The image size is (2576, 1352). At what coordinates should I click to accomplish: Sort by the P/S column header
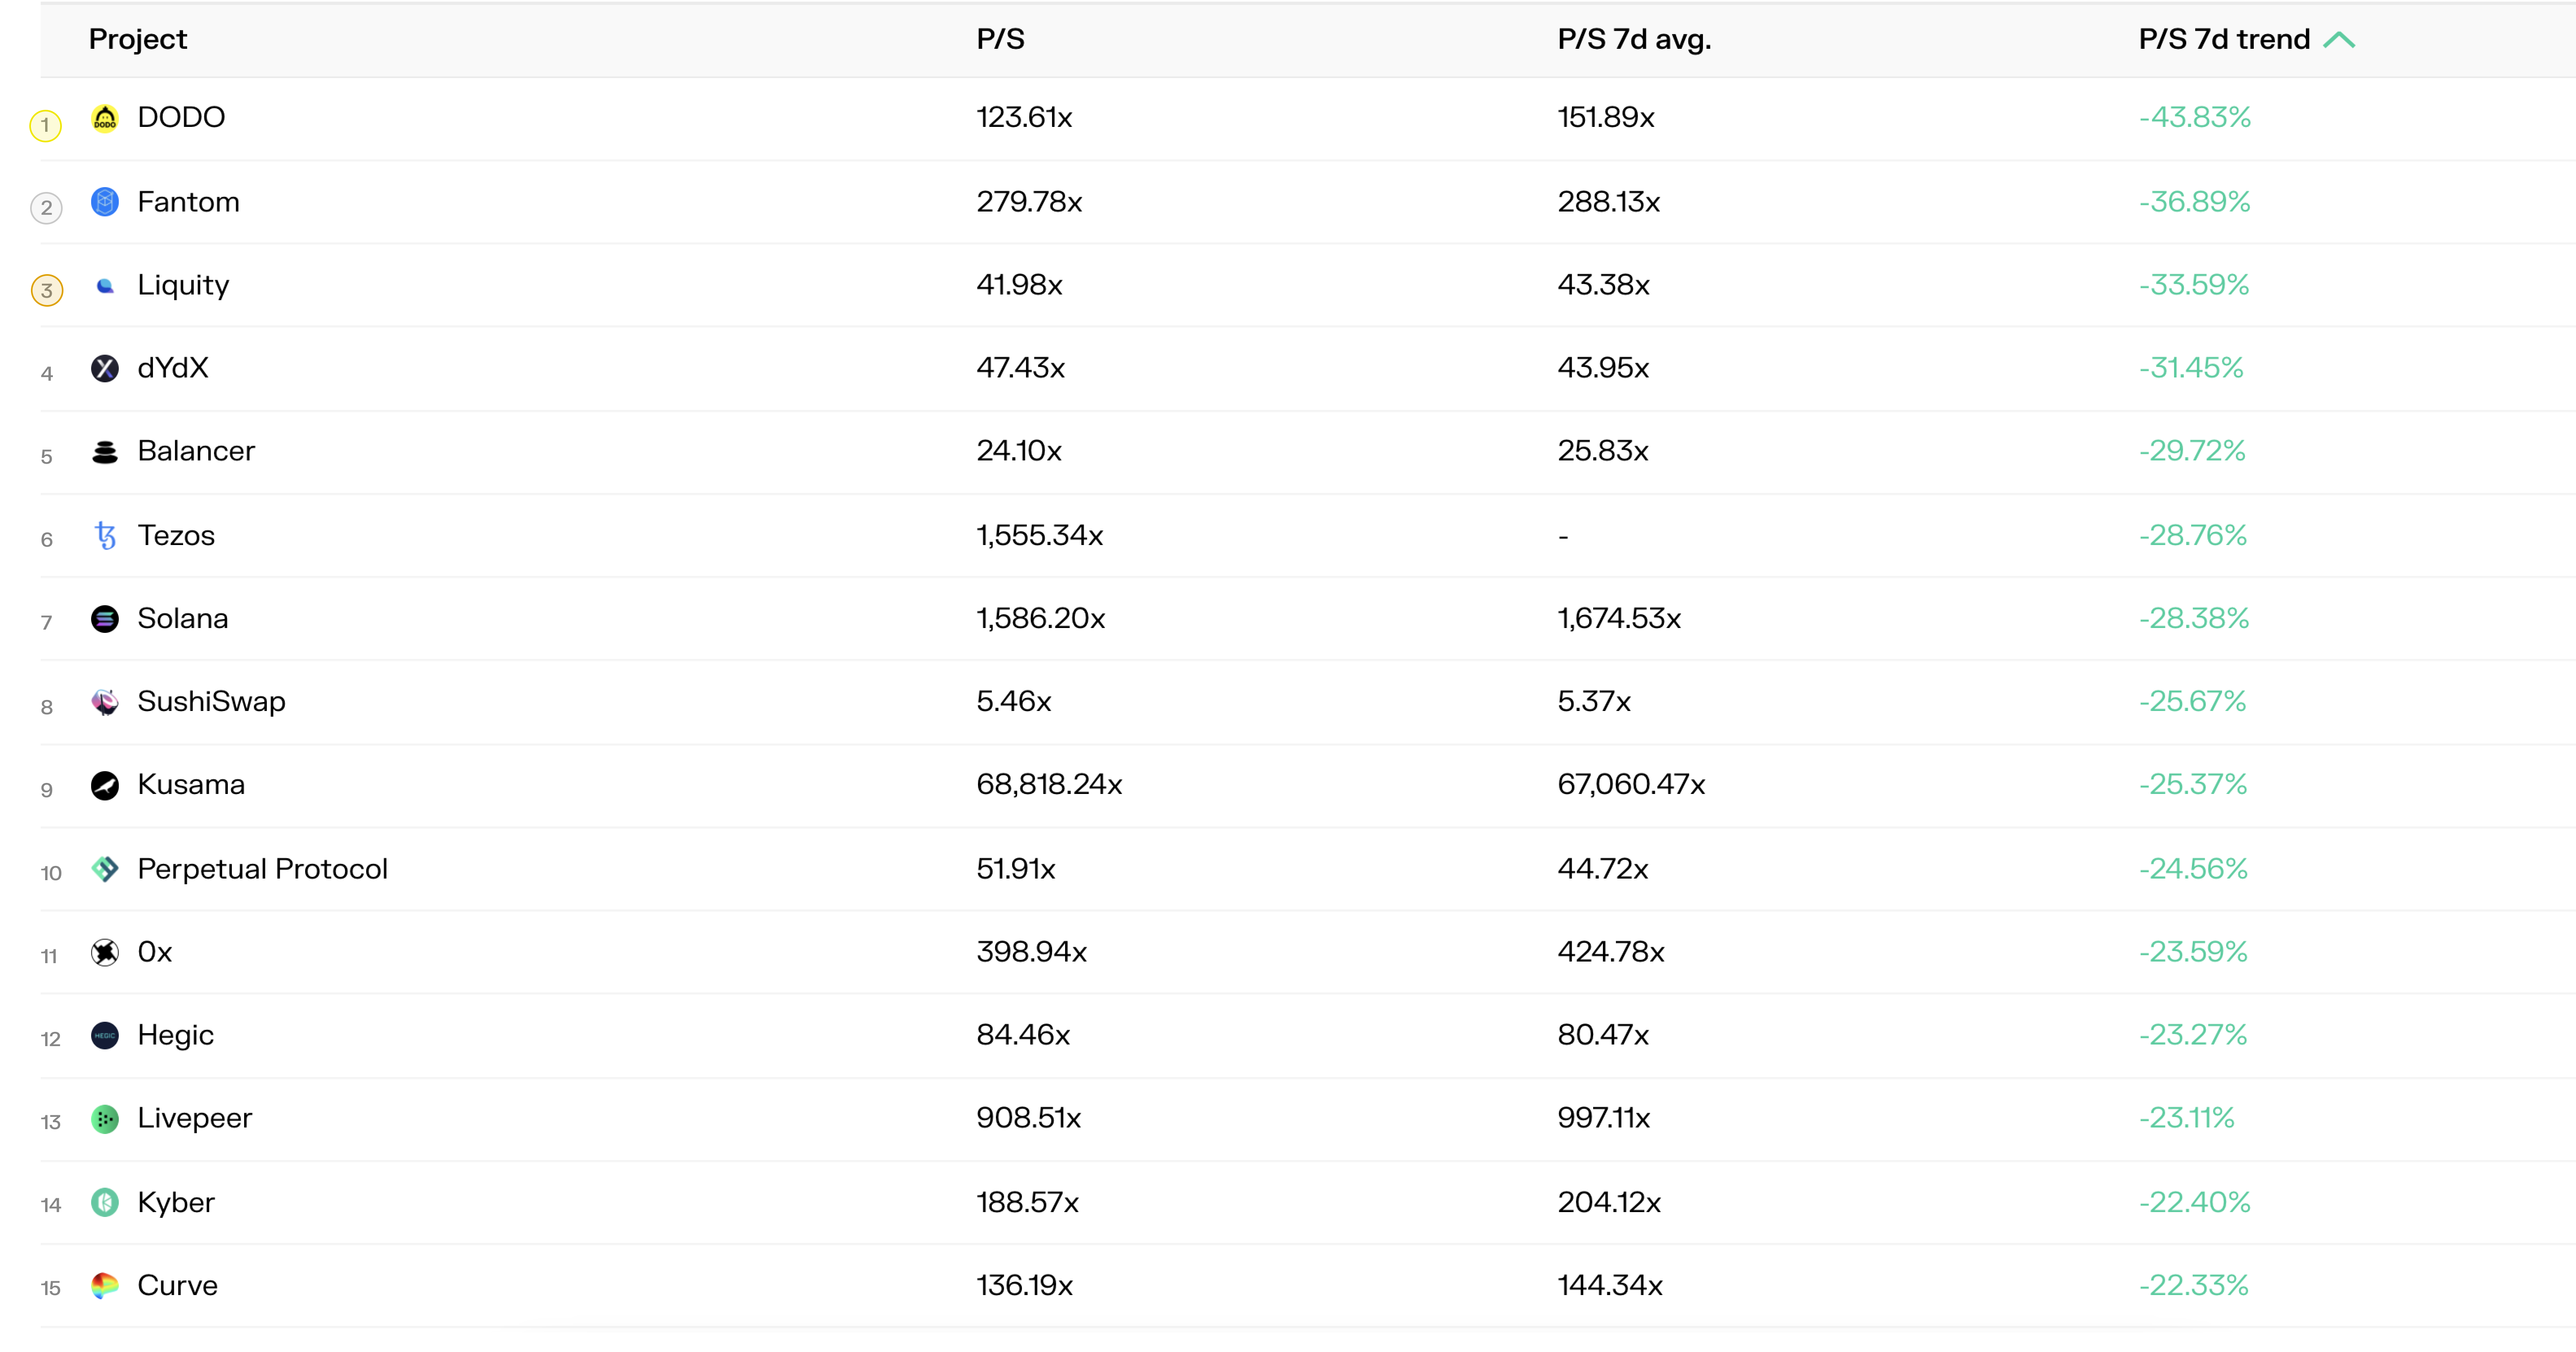click(x=1000, y=40)
